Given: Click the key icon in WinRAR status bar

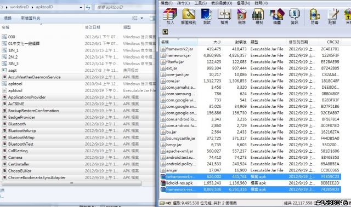Looking at the screenshot, I should tap(168, 203).
